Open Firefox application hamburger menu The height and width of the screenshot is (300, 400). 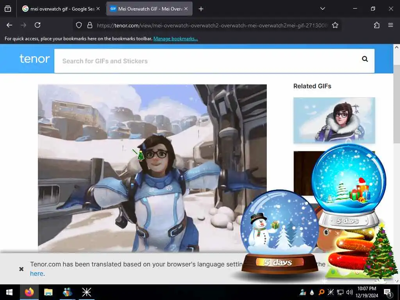(391, 25)
